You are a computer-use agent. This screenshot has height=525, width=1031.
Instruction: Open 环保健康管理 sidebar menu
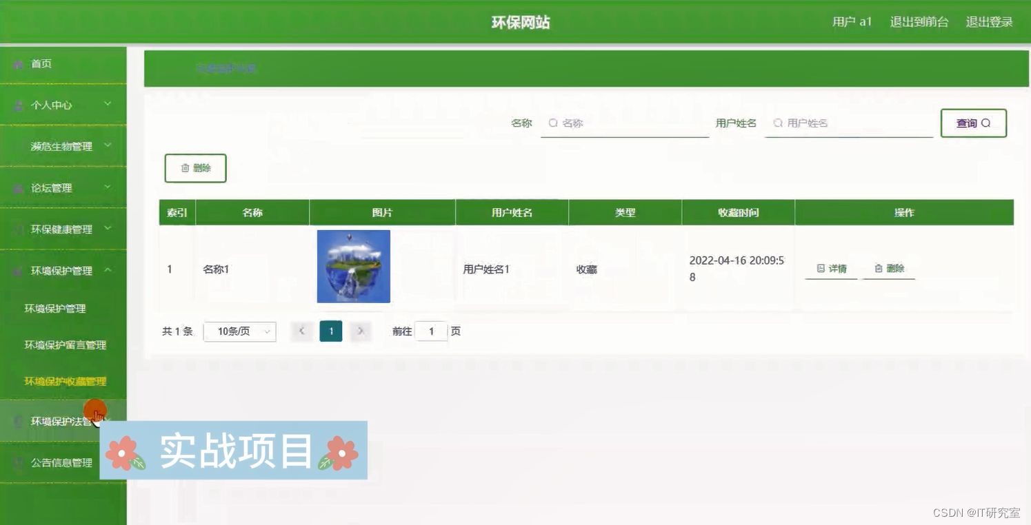click(x=63, y=229)
